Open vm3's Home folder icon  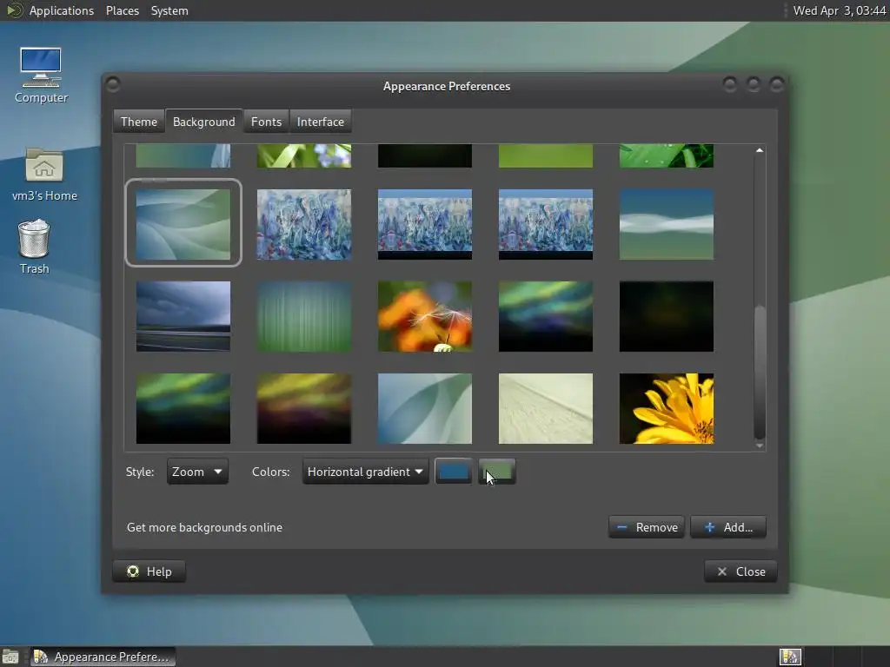pos(44,174)
